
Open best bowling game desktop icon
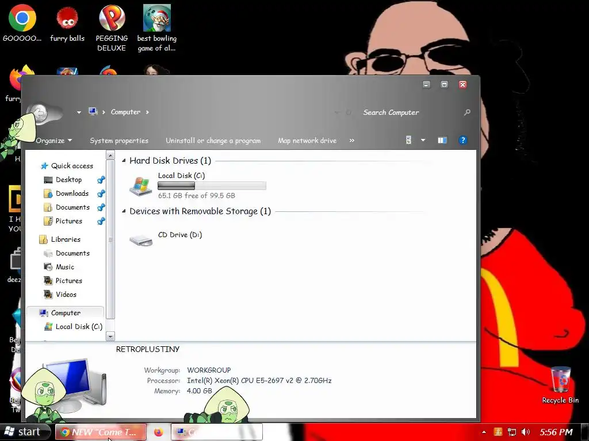(x=156, y=28)
